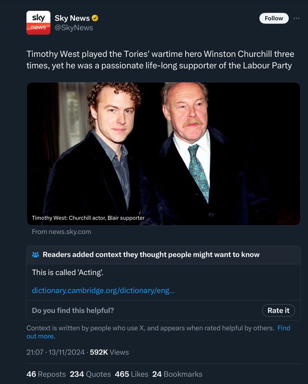Viewport: 308px width, 384px height.
Task: Click the 'Find out more' link
Action: (283, 328)
